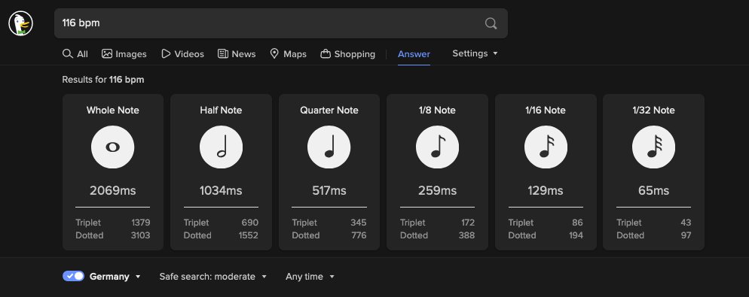This screenshot has width=749, height=297.
Task: Select the 517ms quarter note value
Action: [329, 191]
